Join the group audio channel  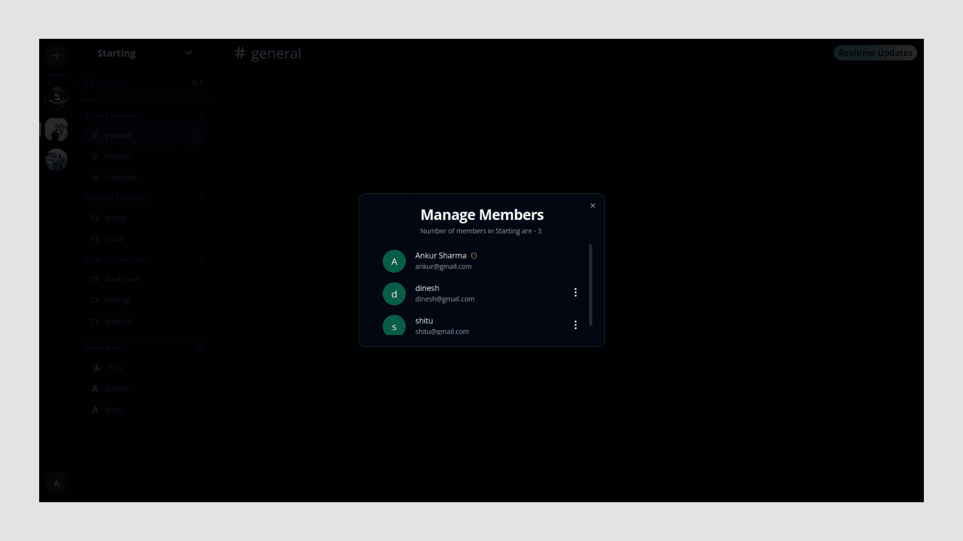pos(145,218)
